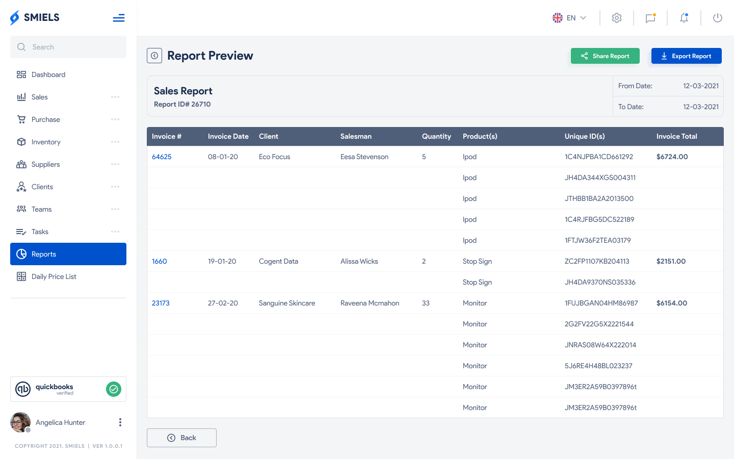Expand Inventory submenu via three dots
734x459 pixels.
[115, 142]
